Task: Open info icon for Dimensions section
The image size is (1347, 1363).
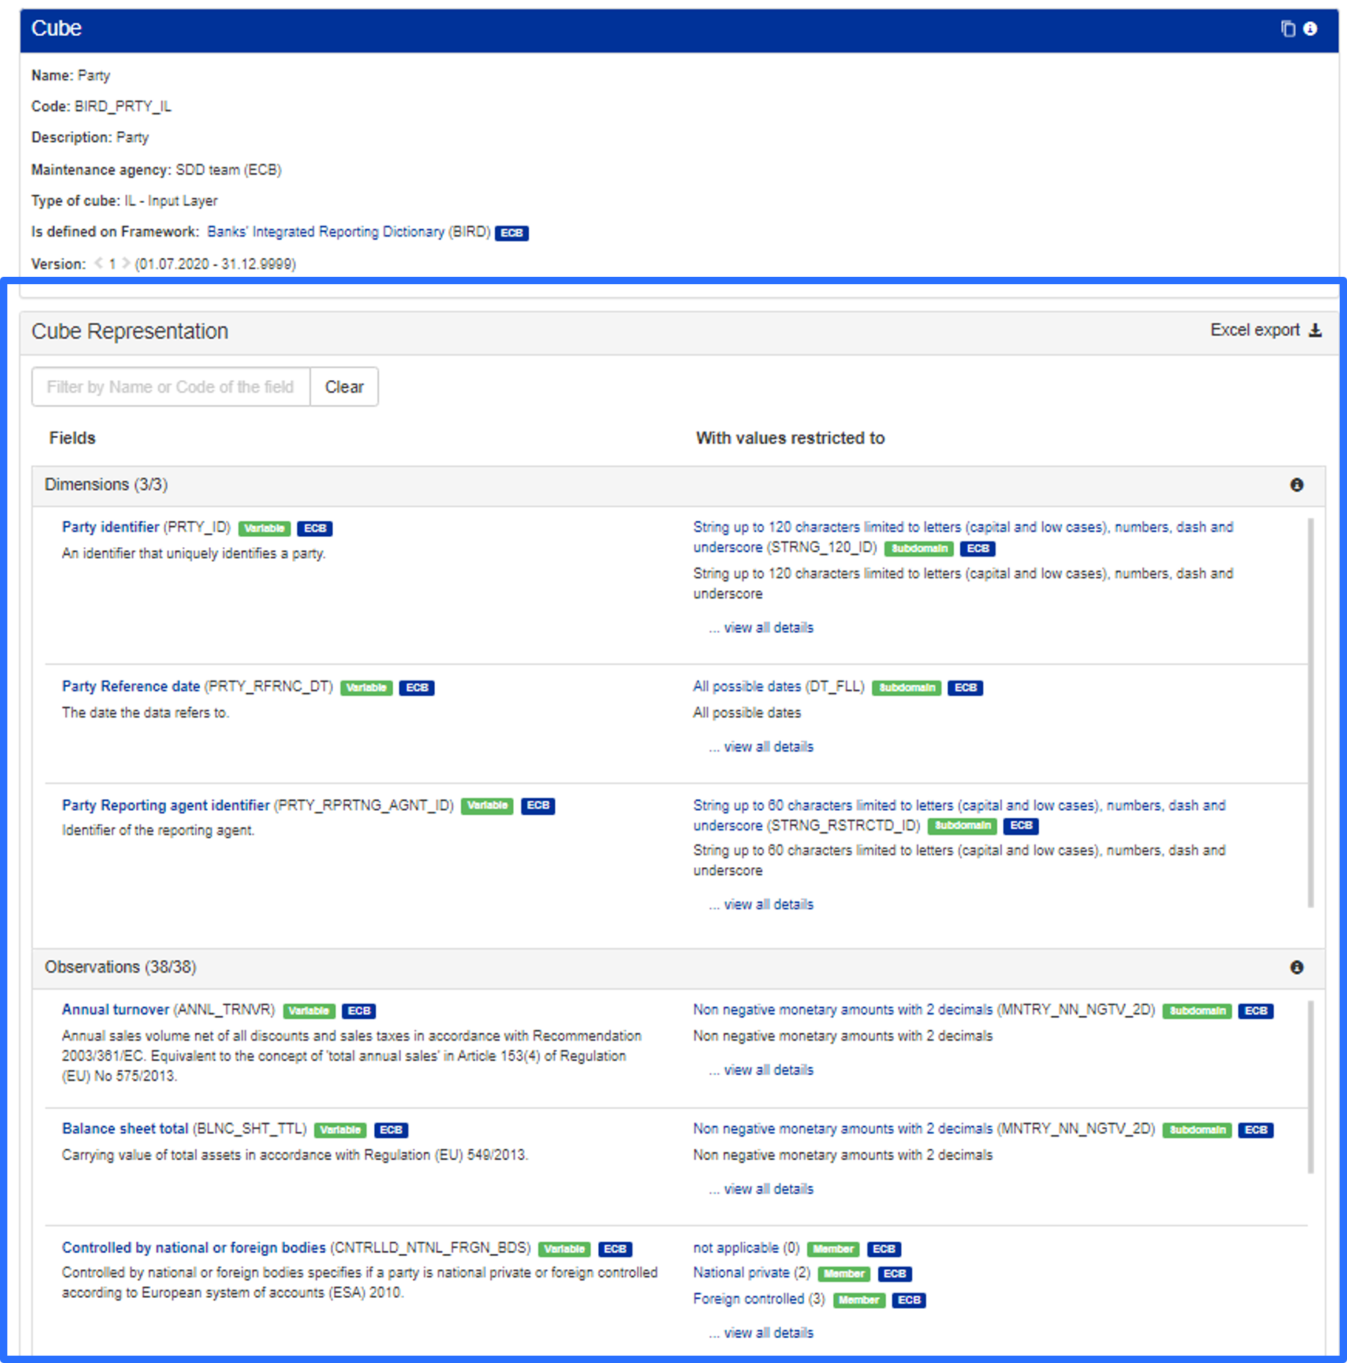Action: click(1296, 485)
